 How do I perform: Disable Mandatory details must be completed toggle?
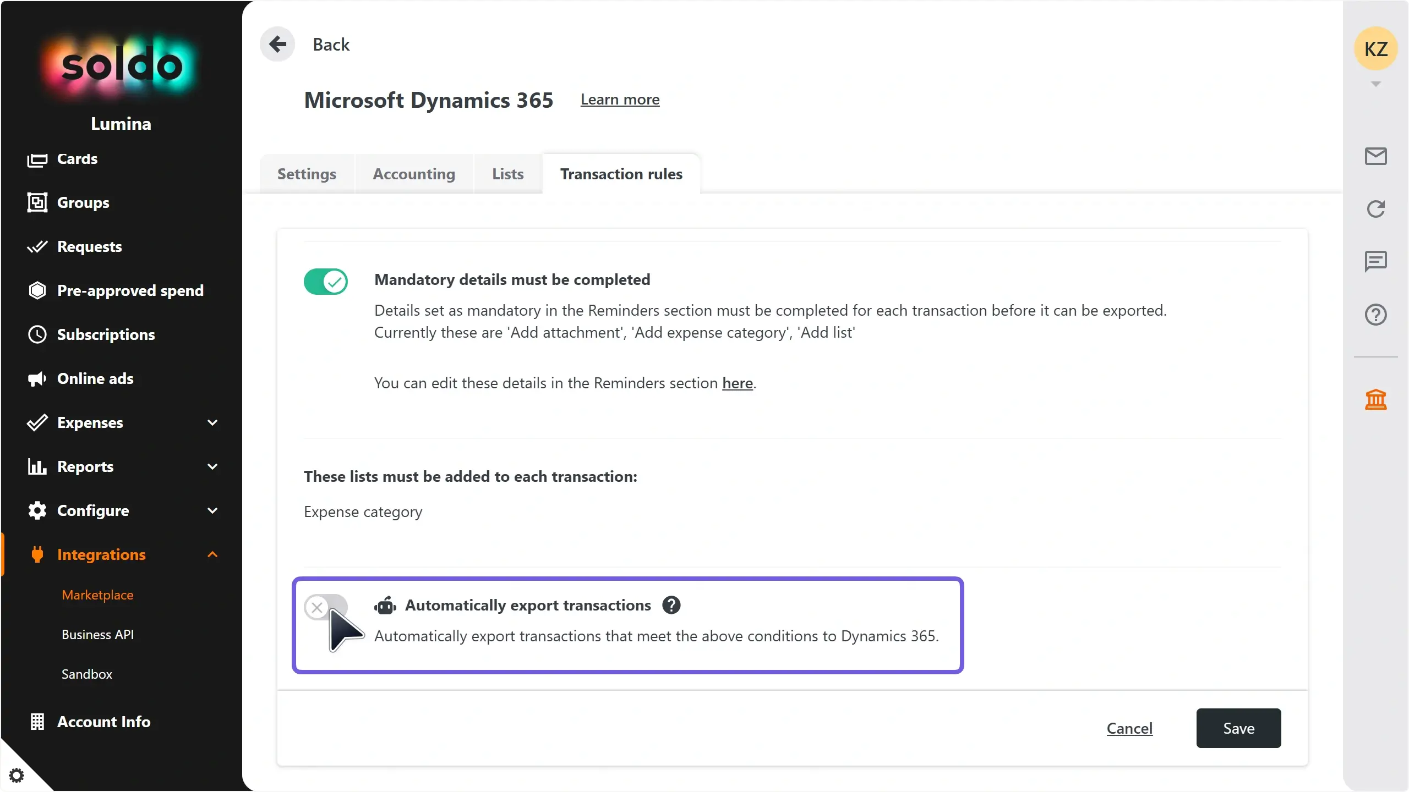pyautogui.click(x=326, y=282)
